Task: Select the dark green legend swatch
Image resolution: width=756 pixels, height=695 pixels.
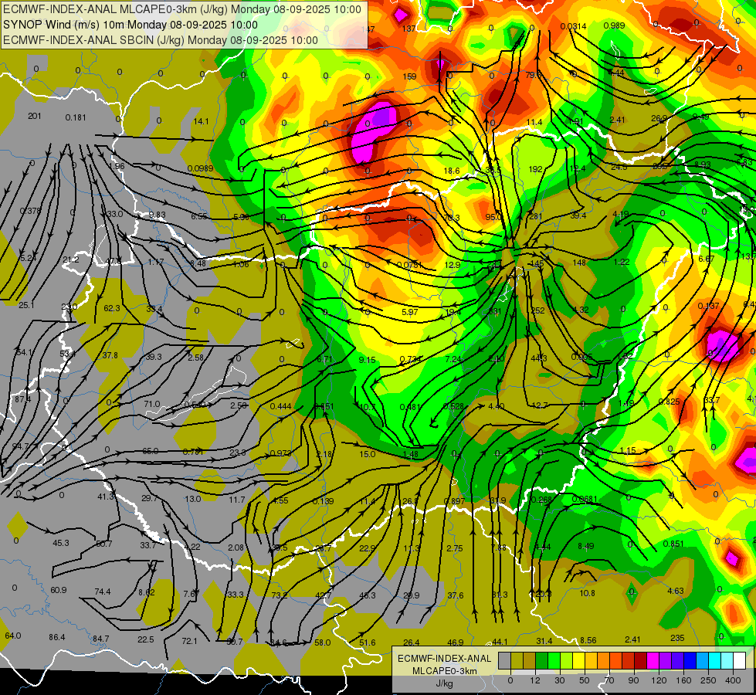Action: click(x=541, y=661)
